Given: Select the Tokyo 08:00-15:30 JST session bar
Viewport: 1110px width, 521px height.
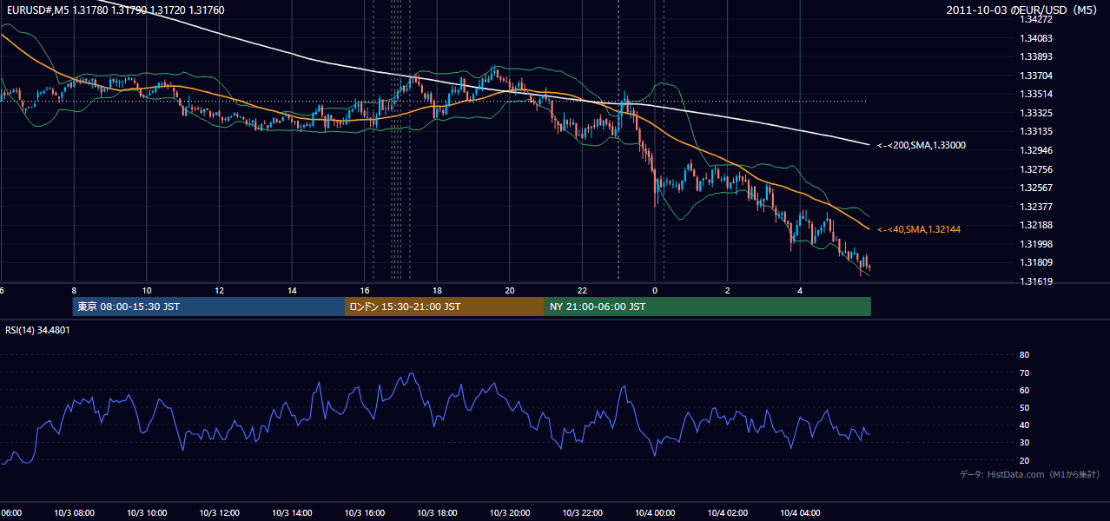Looking at the screenshot, I should 209,307.
